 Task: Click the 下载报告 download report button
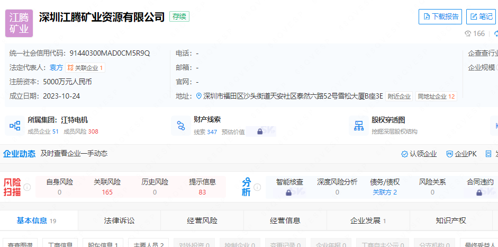point(440,16)
